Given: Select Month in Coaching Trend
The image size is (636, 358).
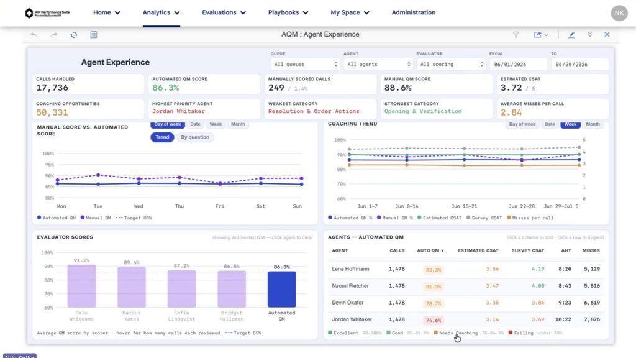Looking at the screenshot, I should 593,124.
